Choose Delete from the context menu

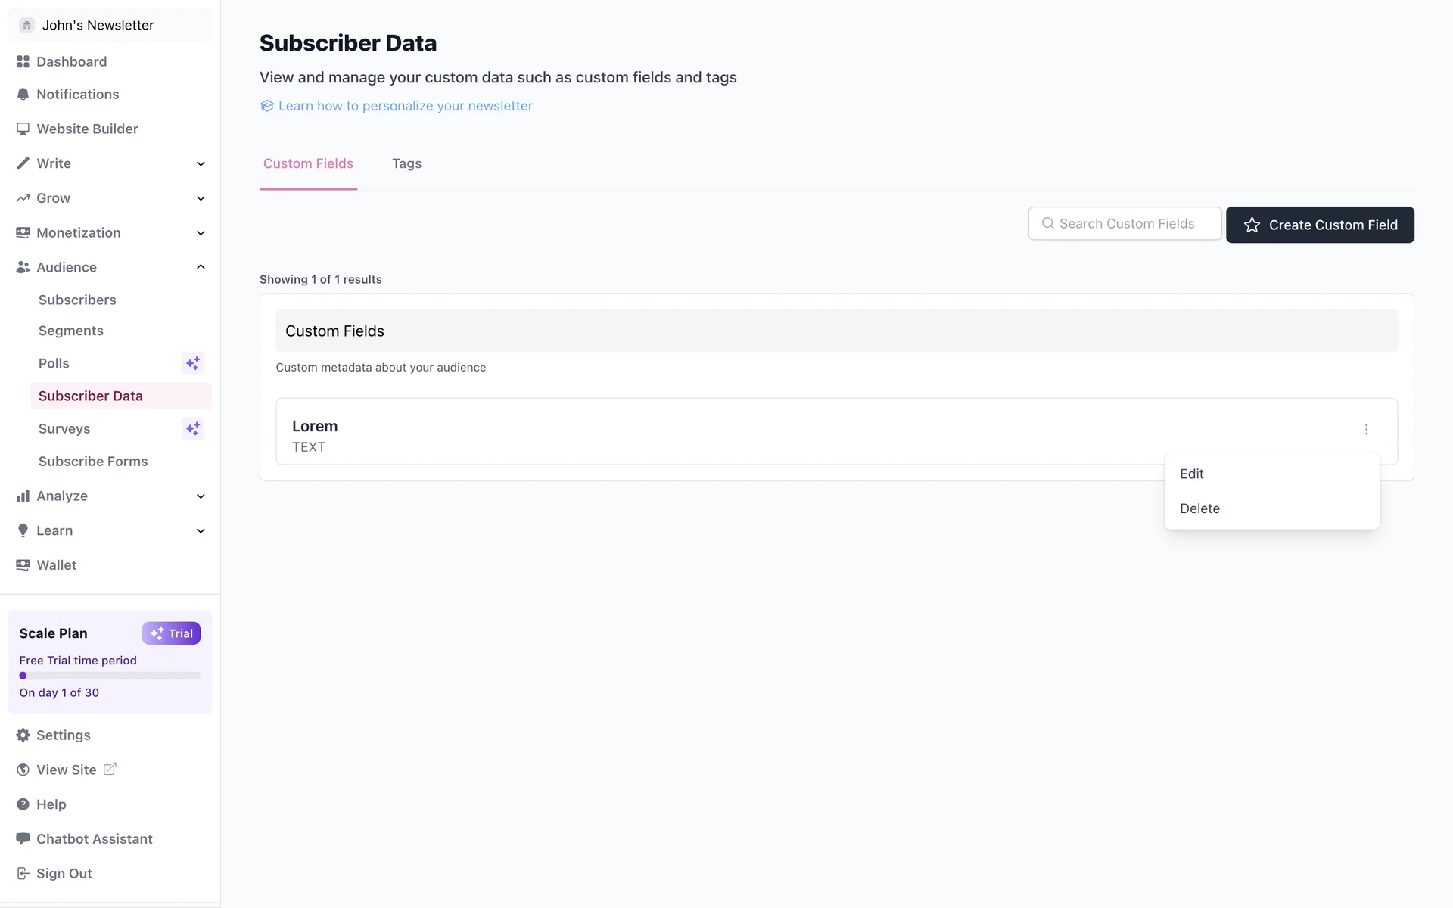[1199, 508]
